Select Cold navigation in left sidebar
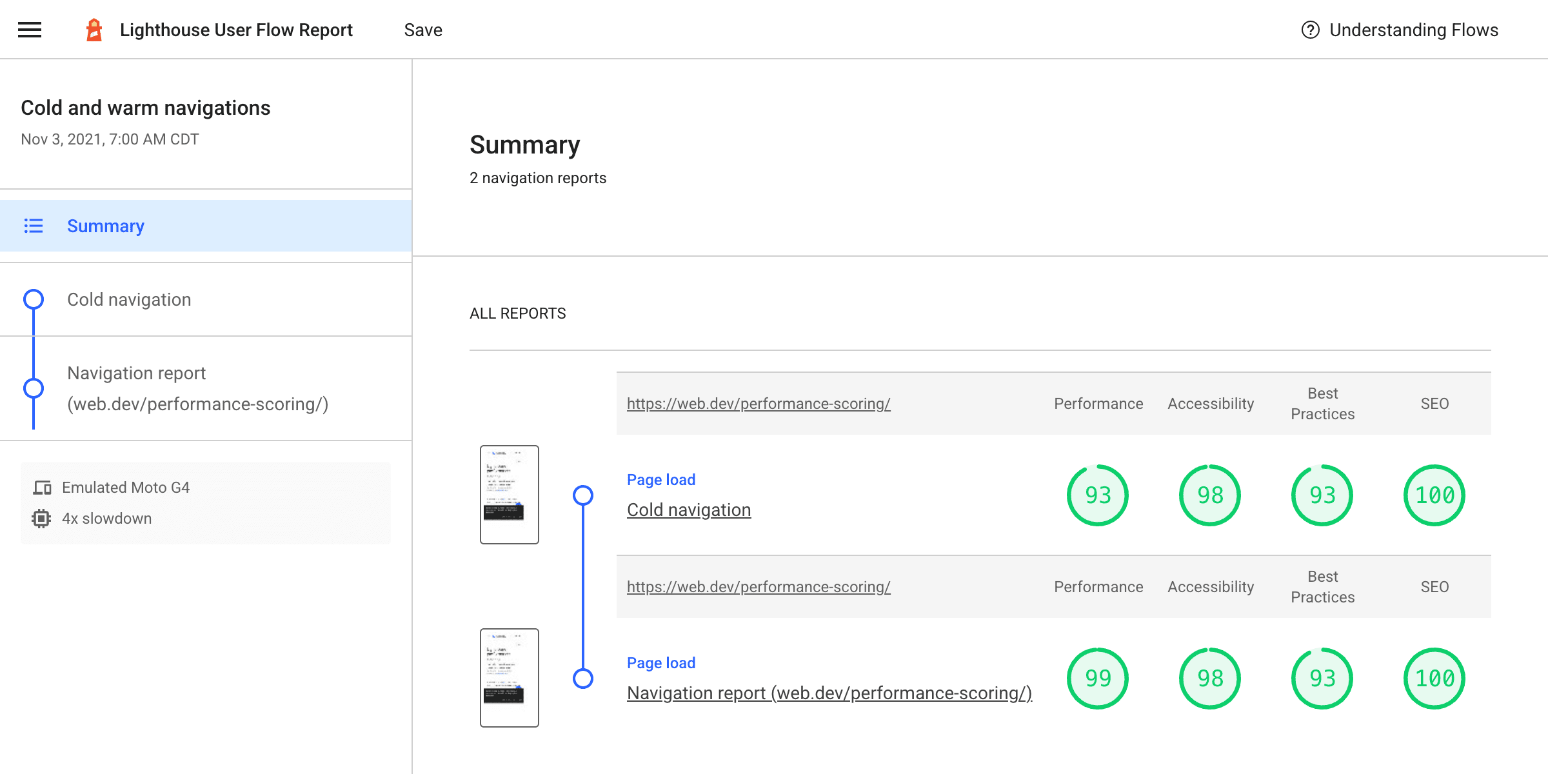The height and width of the screenshot is (774, 1548). point(130,299)
